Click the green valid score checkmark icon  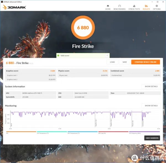[x=58, y=56]
